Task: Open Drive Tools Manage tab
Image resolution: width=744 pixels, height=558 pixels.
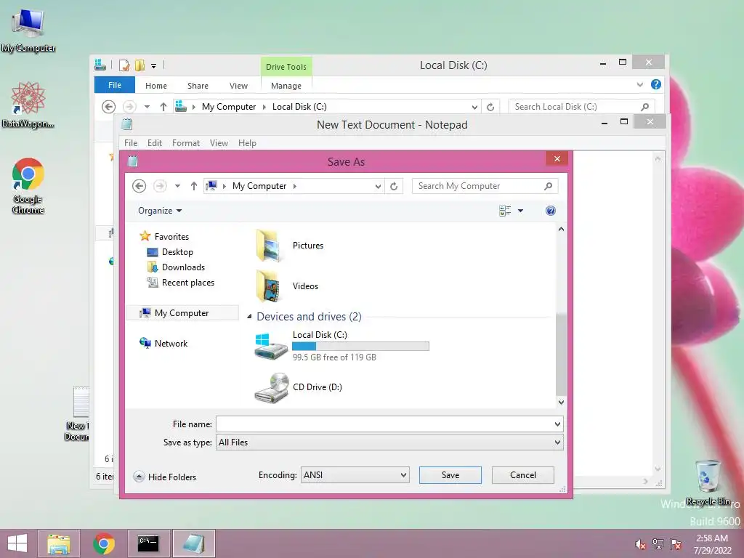Action: 286,86
